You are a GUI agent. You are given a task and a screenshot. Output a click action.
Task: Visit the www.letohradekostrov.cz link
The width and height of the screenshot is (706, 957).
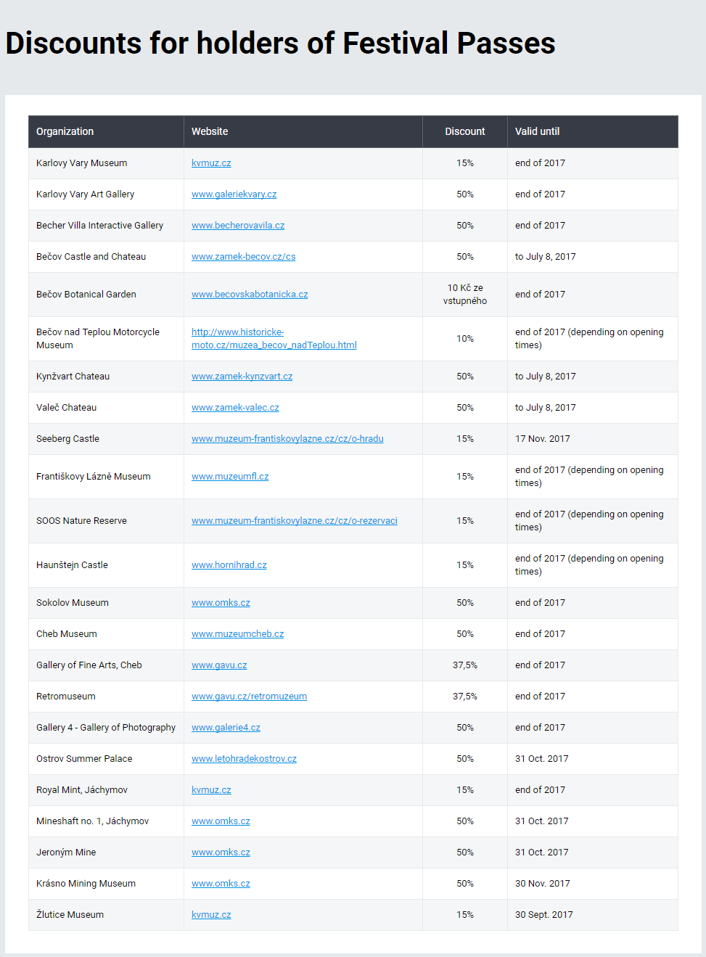tap(244, 759)
